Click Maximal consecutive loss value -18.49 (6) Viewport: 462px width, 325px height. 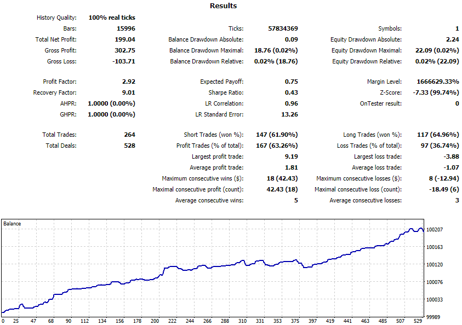tap(444, 189)
